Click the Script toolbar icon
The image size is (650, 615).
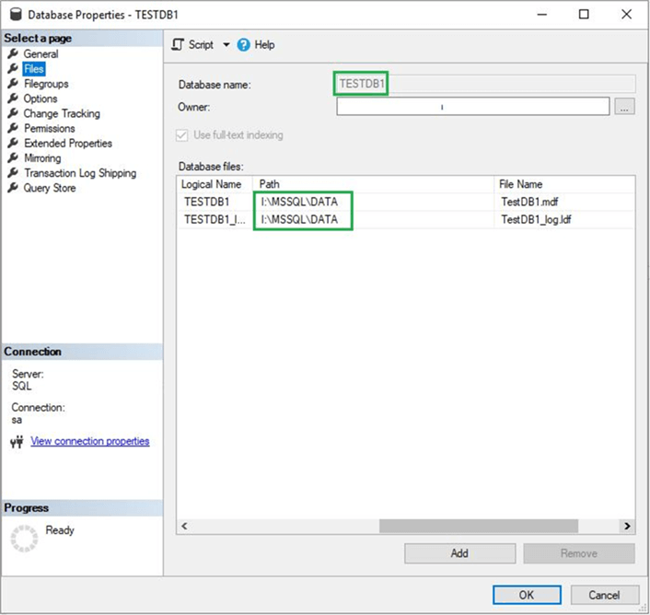179,44
